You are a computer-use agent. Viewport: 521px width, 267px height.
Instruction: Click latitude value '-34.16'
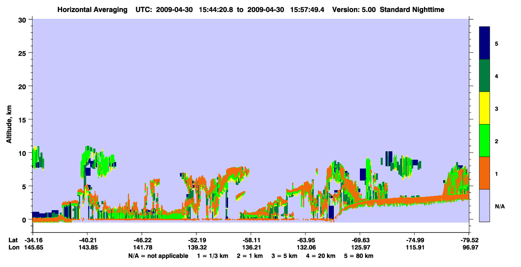33,240
